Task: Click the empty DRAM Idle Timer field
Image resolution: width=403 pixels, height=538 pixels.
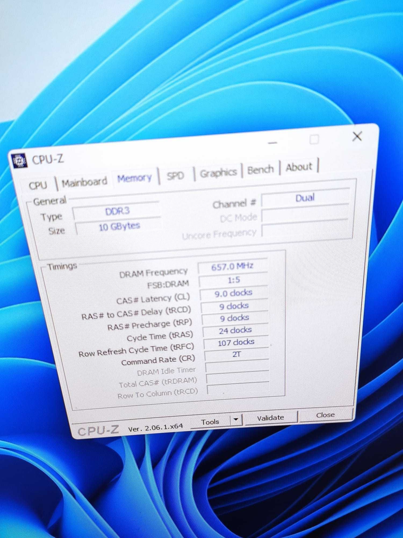Action: coord(237,366)
